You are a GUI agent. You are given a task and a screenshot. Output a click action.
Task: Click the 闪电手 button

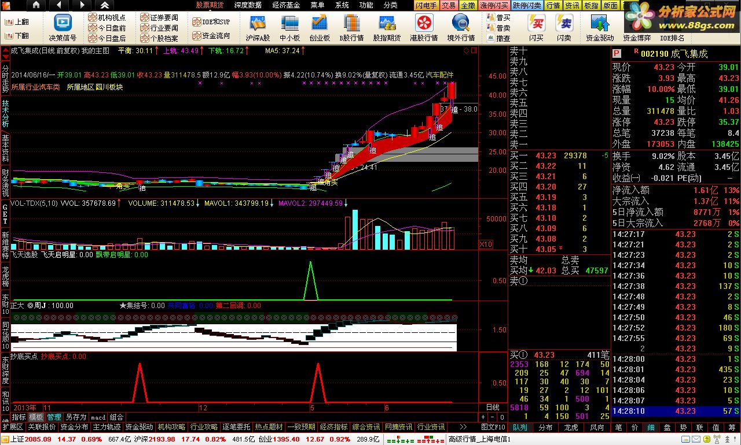pyautogui.click(x=426, y=5)
